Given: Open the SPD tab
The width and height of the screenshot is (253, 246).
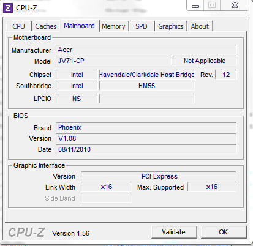Looking at the screenshot, I should (x=142, y=26).
